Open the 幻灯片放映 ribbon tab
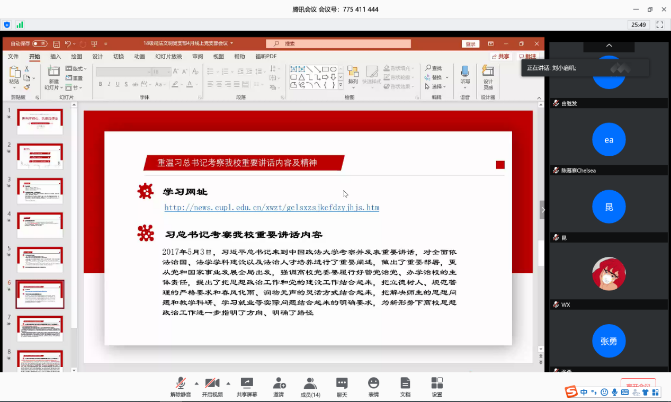671x402 pixels. pos(168,57)
